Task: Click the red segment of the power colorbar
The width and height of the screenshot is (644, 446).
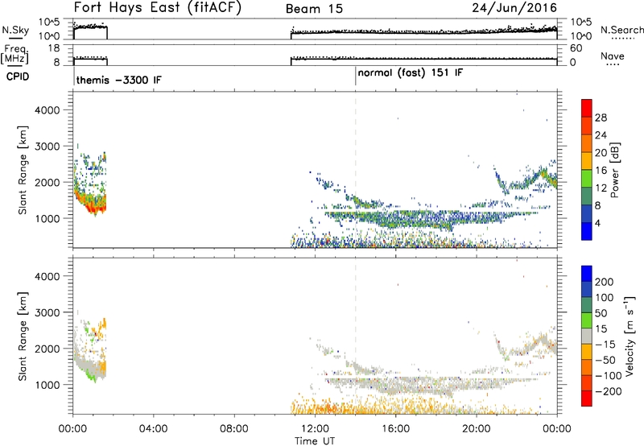Action: pos(587,109)
